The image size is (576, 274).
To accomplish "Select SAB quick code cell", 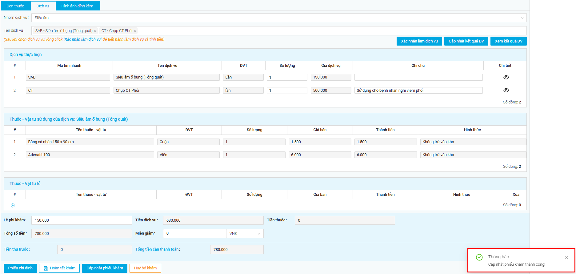I will click(68, 77).
